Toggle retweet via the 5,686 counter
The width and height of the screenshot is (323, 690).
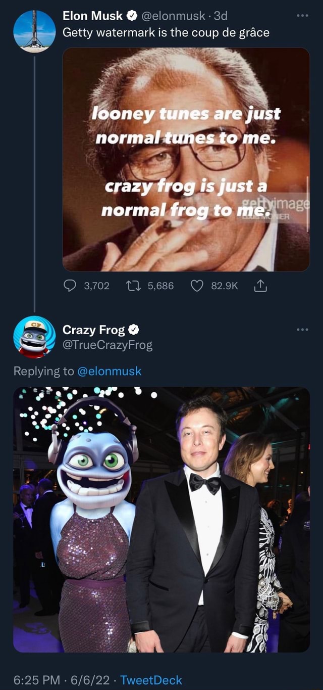[161, 285]
